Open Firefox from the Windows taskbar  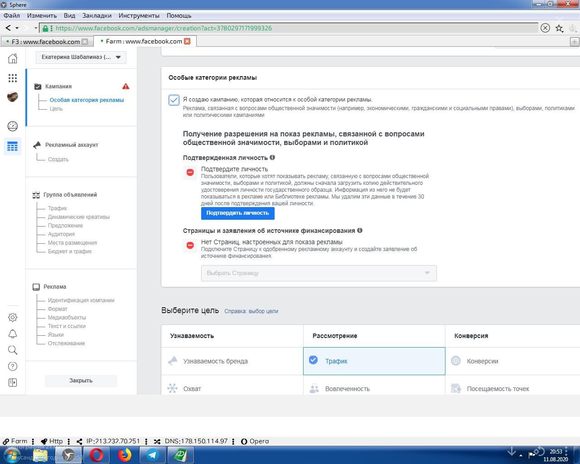point(124,454)
